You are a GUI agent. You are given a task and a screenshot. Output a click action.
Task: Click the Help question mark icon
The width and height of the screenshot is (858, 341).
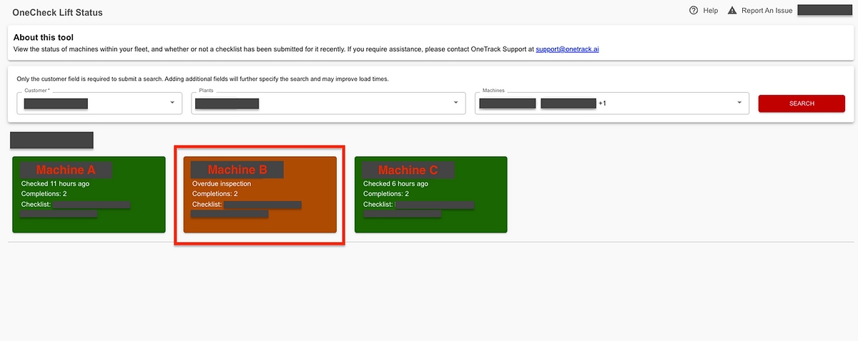click(694, 11)
